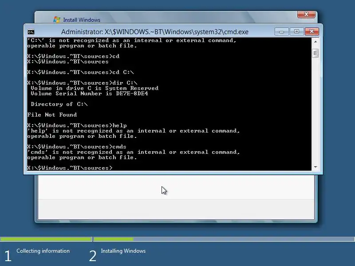Click the Install Windows flag logo icon
The width and height of the screenshot is (355, 266).
(x=57, y=20)
